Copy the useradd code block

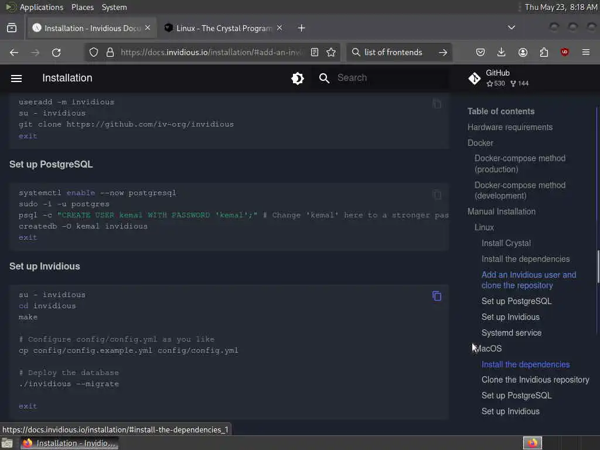click(x=437, y=104)
